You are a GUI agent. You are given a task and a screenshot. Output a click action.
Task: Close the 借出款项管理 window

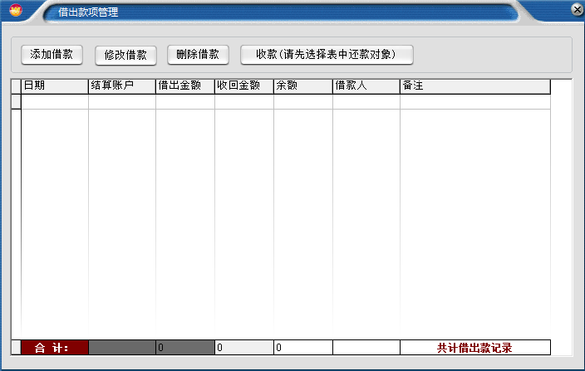577,9
